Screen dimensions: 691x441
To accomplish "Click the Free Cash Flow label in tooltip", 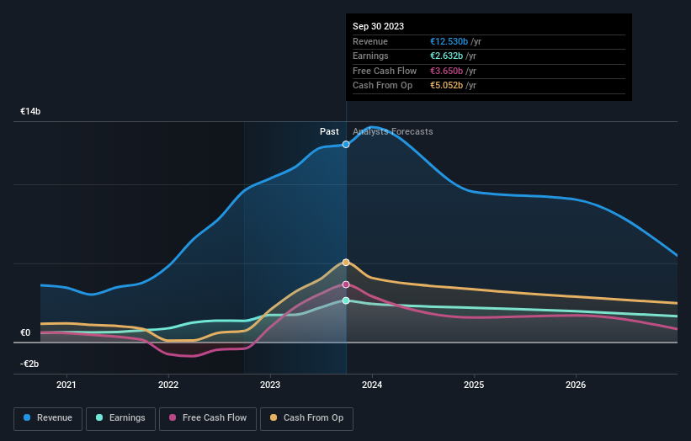I will point(385,71).
